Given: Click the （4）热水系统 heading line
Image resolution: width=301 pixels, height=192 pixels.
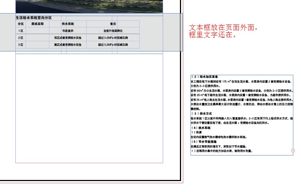Looking at the screenshot, I should [201, 128].
